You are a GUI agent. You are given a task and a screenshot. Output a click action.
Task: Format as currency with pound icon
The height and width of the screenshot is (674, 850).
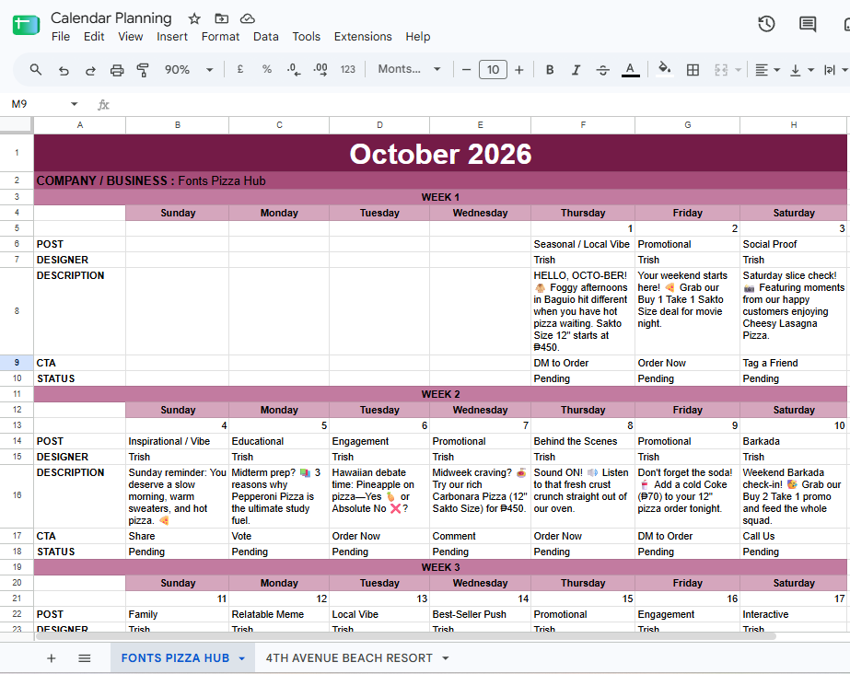[x=240, y=69]
